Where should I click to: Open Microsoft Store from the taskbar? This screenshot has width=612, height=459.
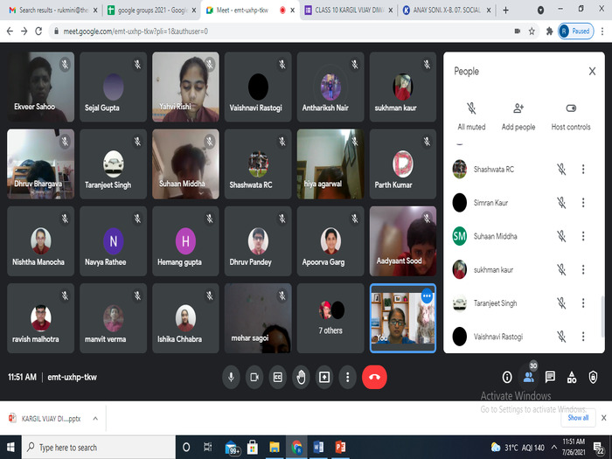coord(253,448)
